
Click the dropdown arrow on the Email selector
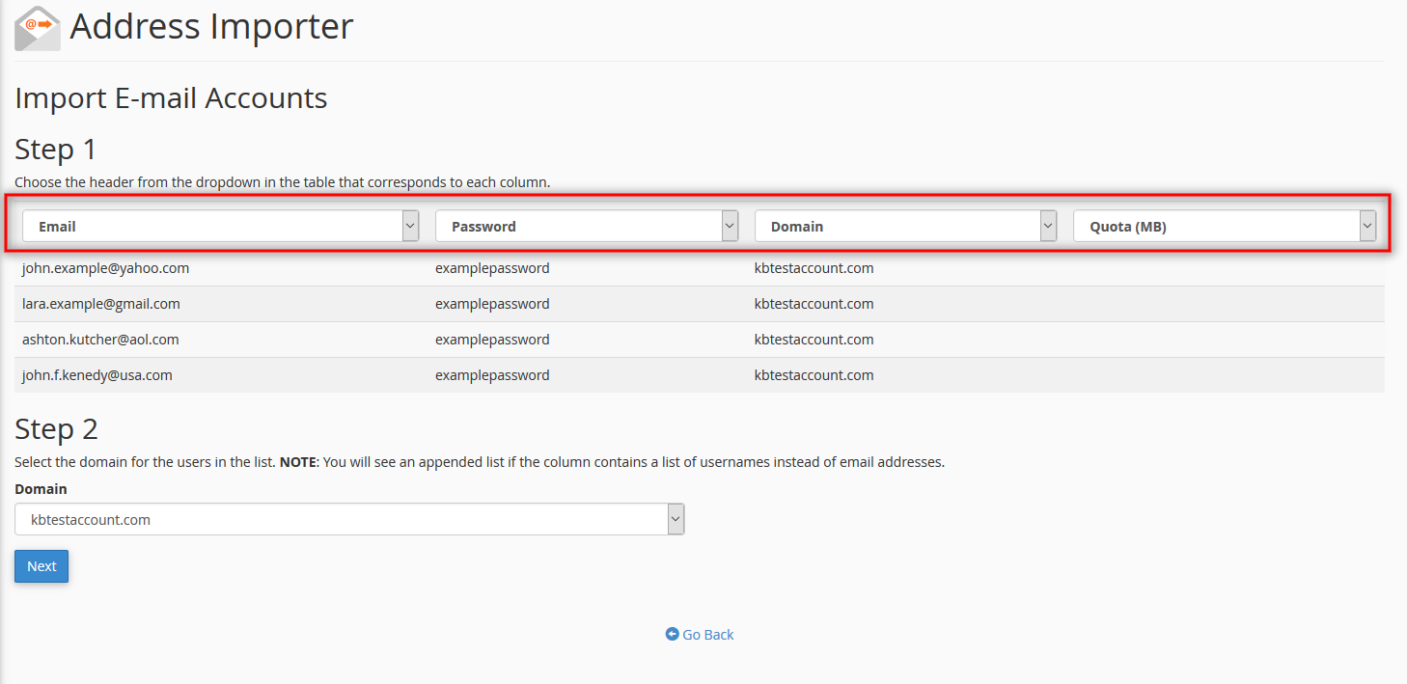click(x=410, y=225)
